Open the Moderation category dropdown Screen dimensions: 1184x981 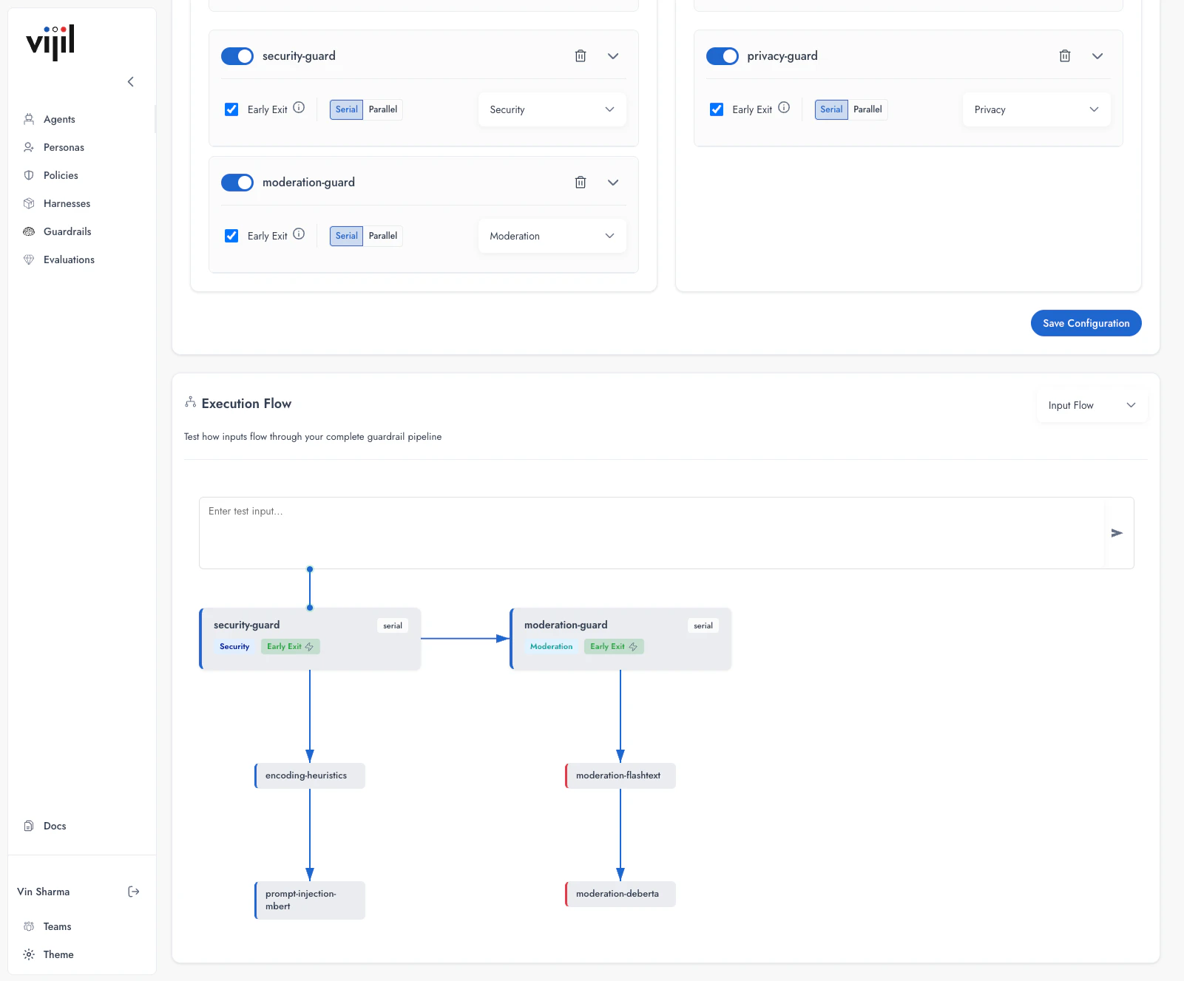click(552, 236)
